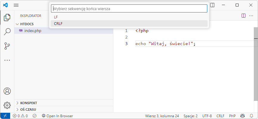The height and width of the screenshot is (119, 258).
Task: Click the remote window status bar icon
Action: 5,116
